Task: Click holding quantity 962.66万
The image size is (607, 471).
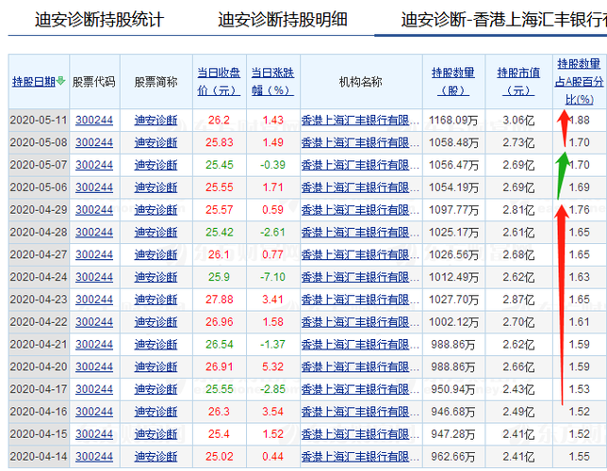Action: 453,457
